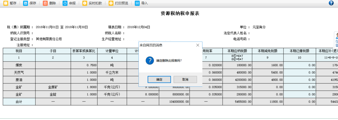The width and height of the screenshot is (338, 120).
Task: Click the 实时扣款 real-time payment icon
Action: pos(85,3)
